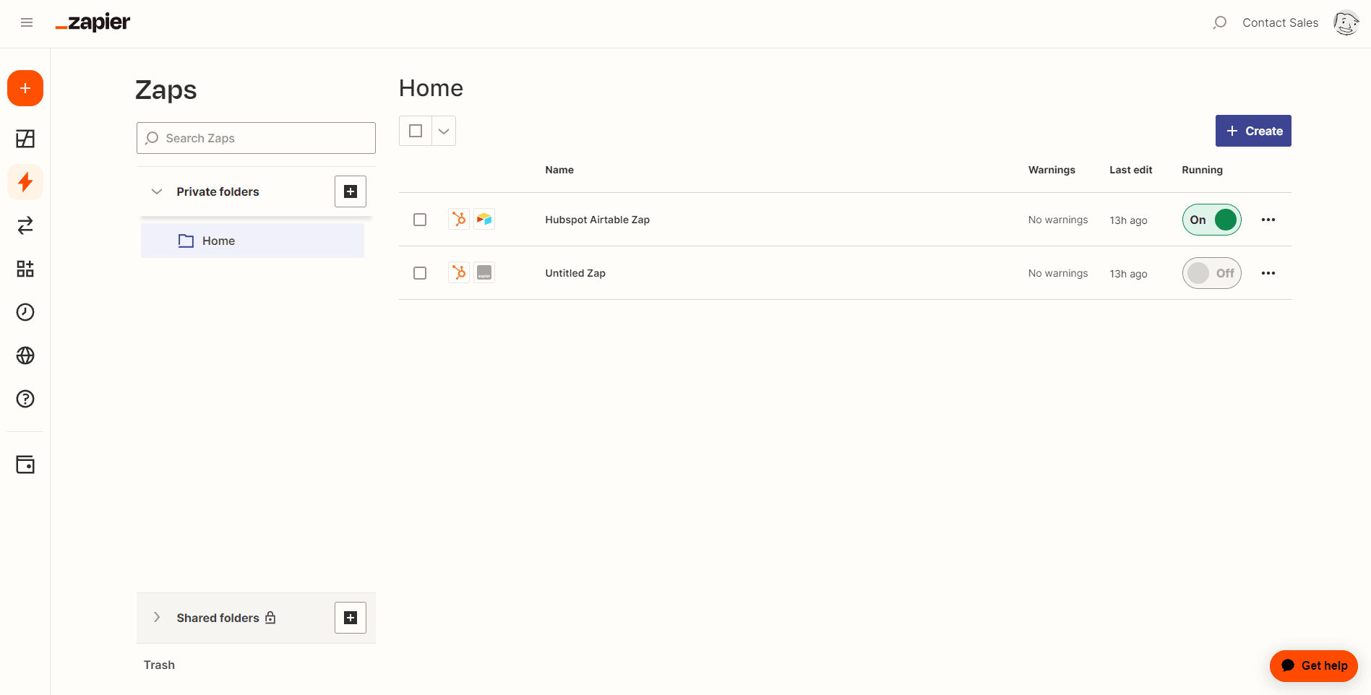This screenshot has width=1371, height=695.
Task: Open the Apps grid icon in sidebar
Action: click(25, 269)
